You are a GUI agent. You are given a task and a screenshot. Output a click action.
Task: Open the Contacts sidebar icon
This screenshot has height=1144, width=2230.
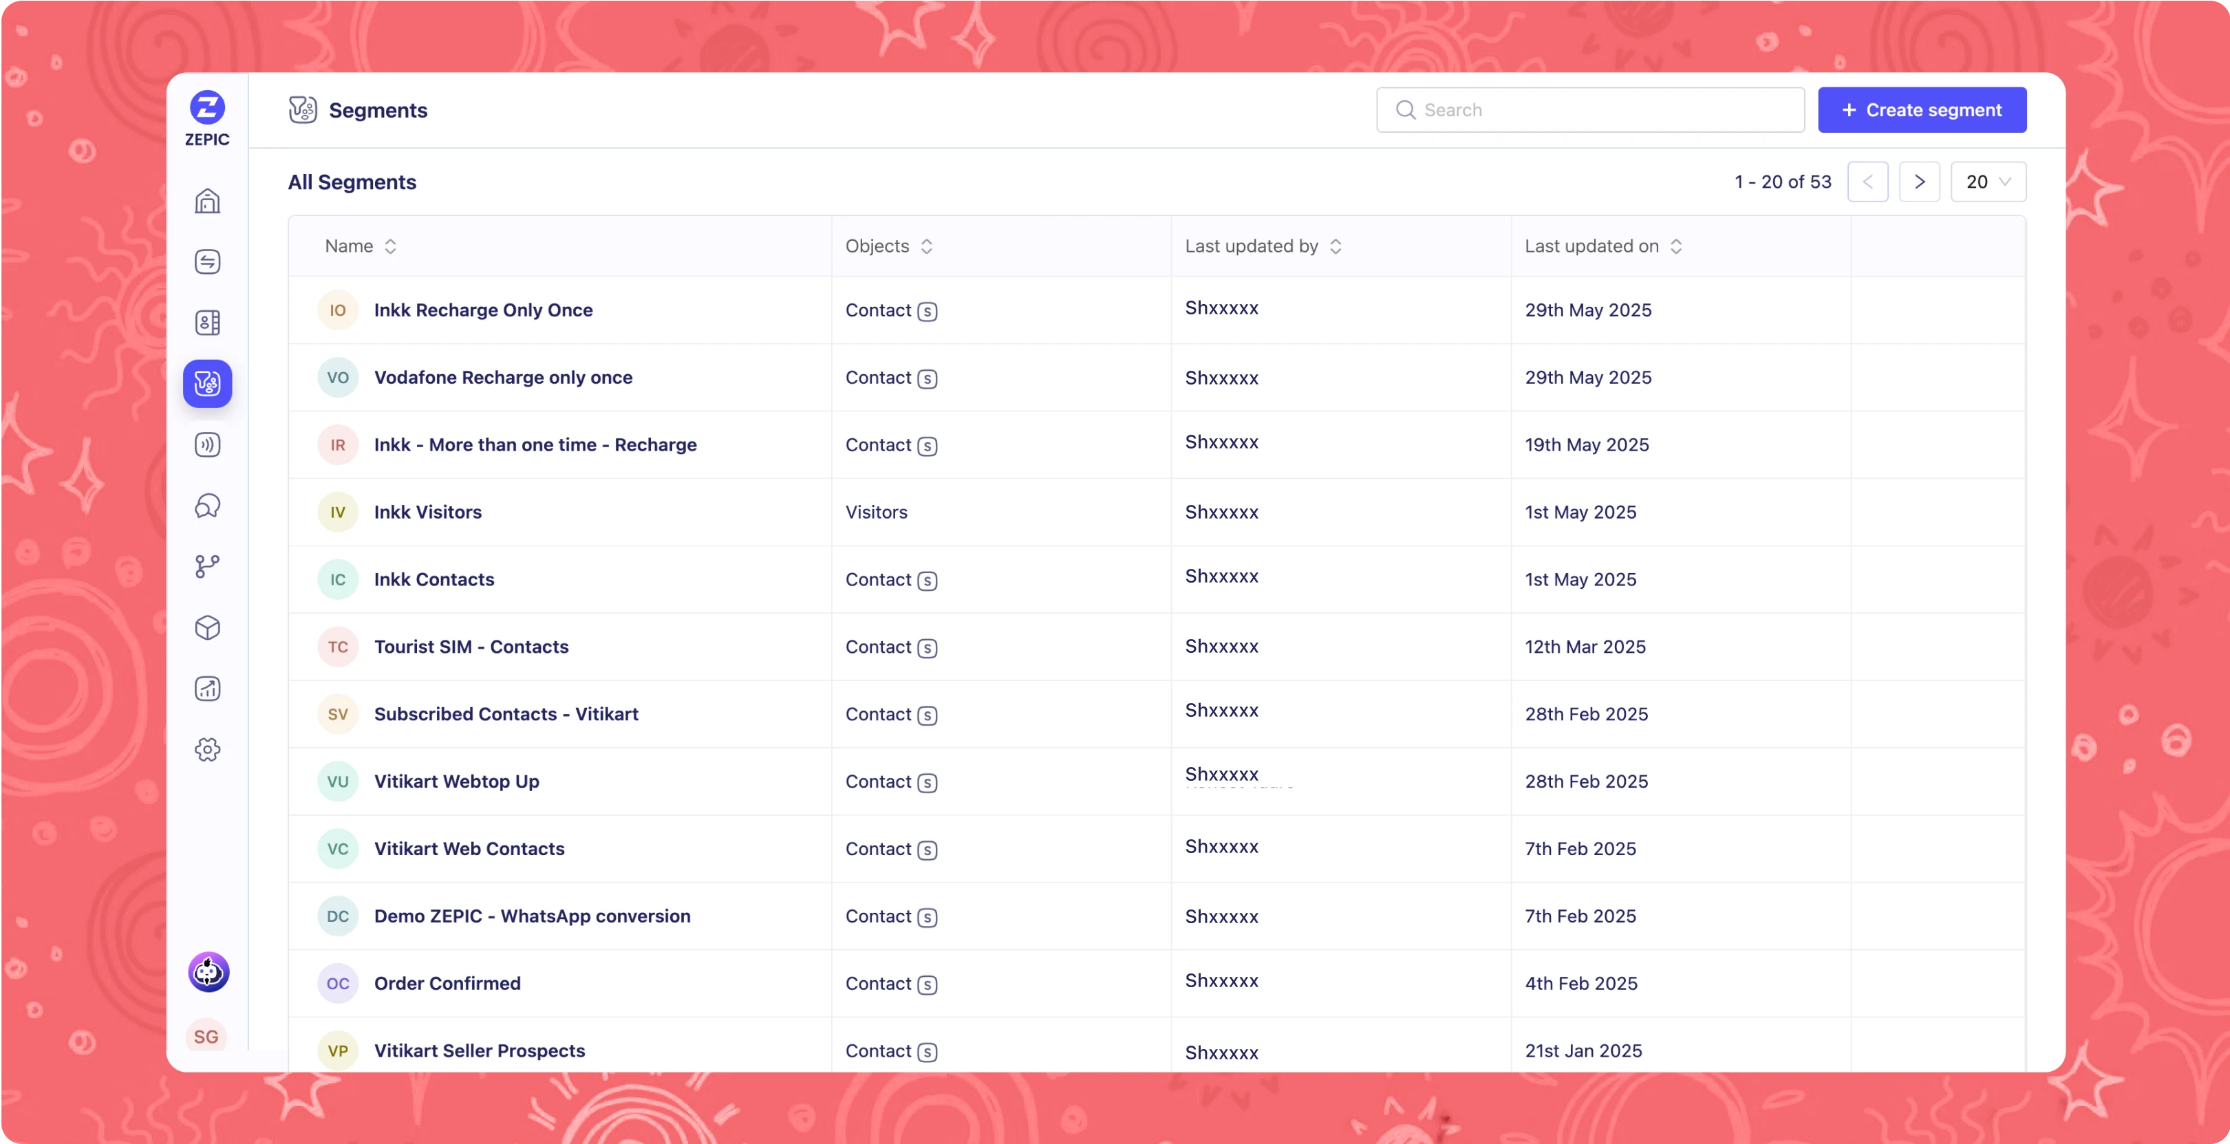(207, 323)
